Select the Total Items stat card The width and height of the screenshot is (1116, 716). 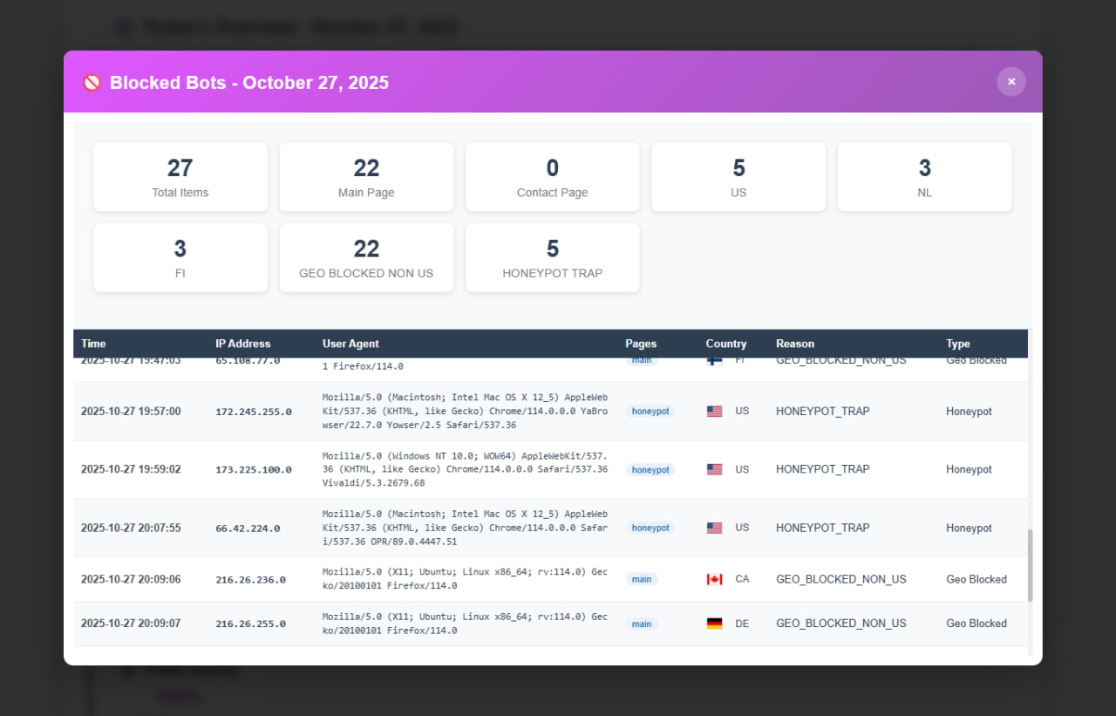(180, 177)
